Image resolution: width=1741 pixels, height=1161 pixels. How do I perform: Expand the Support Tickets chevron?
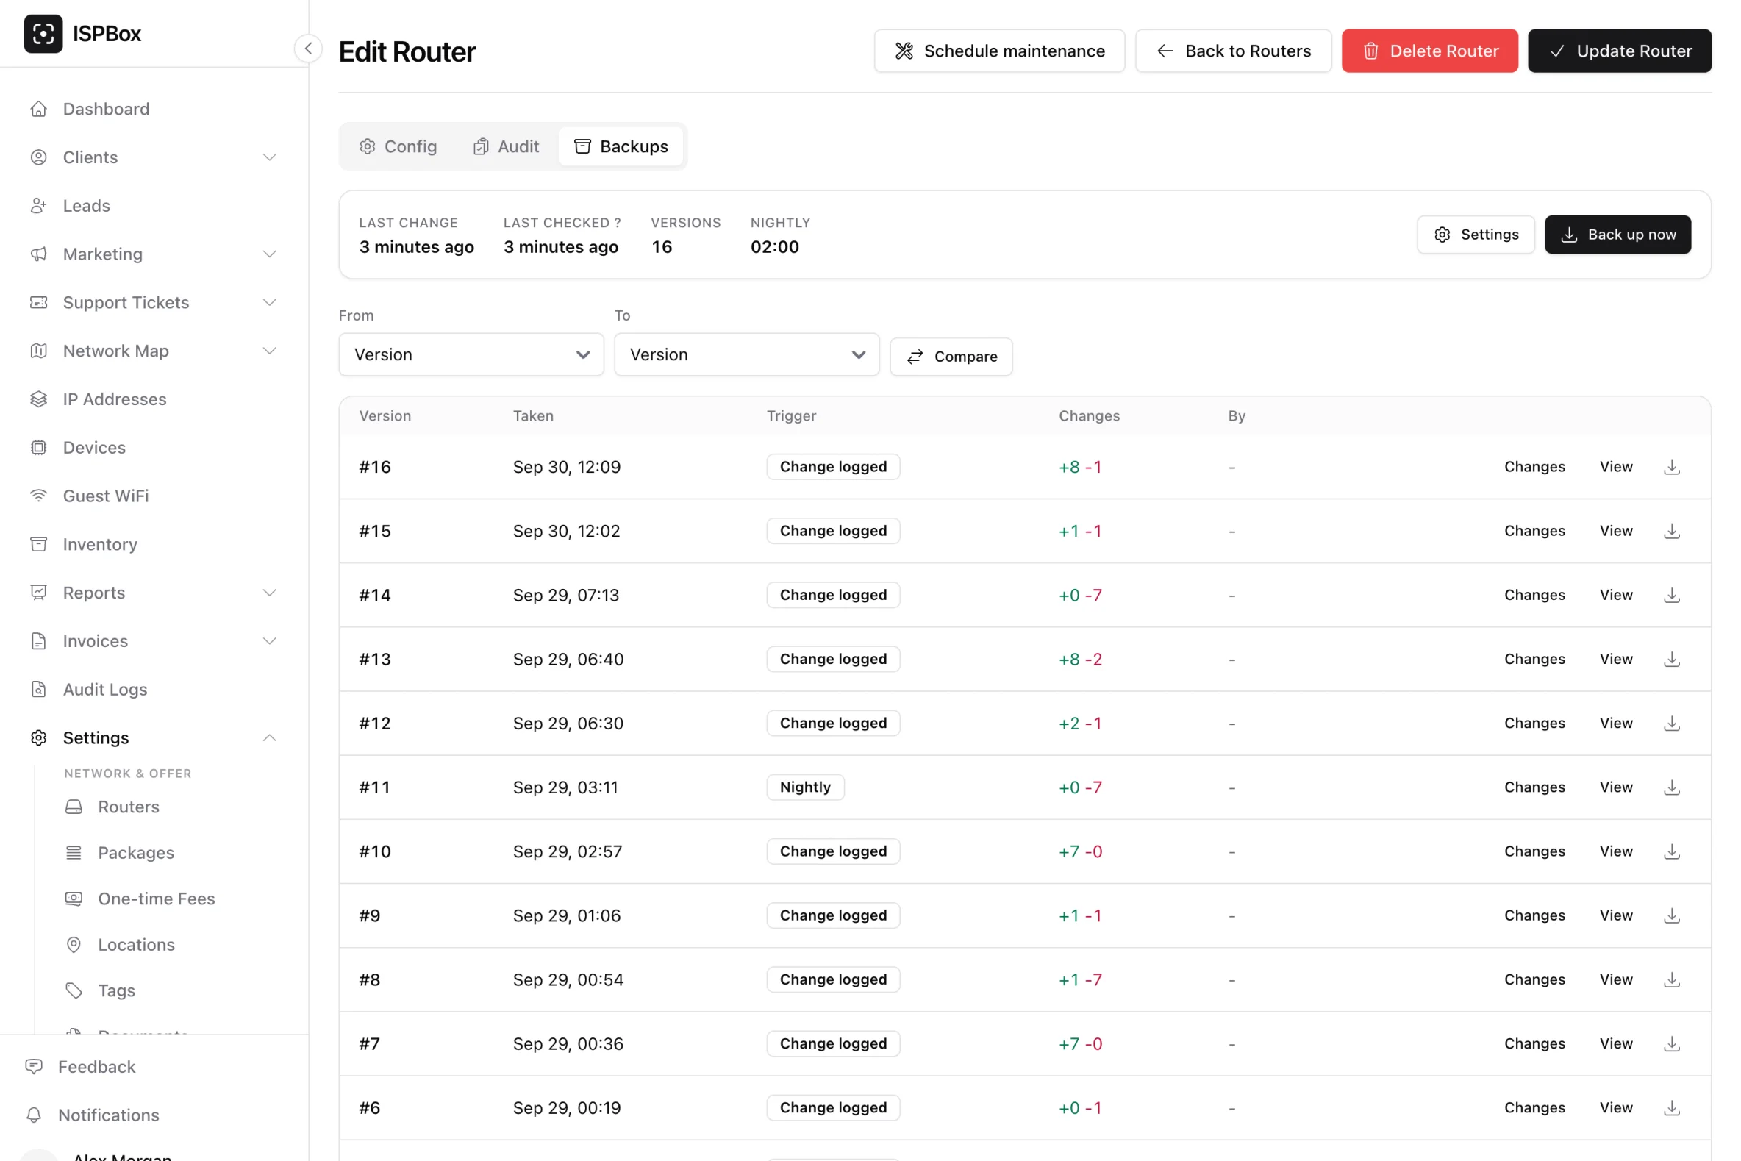269,303
